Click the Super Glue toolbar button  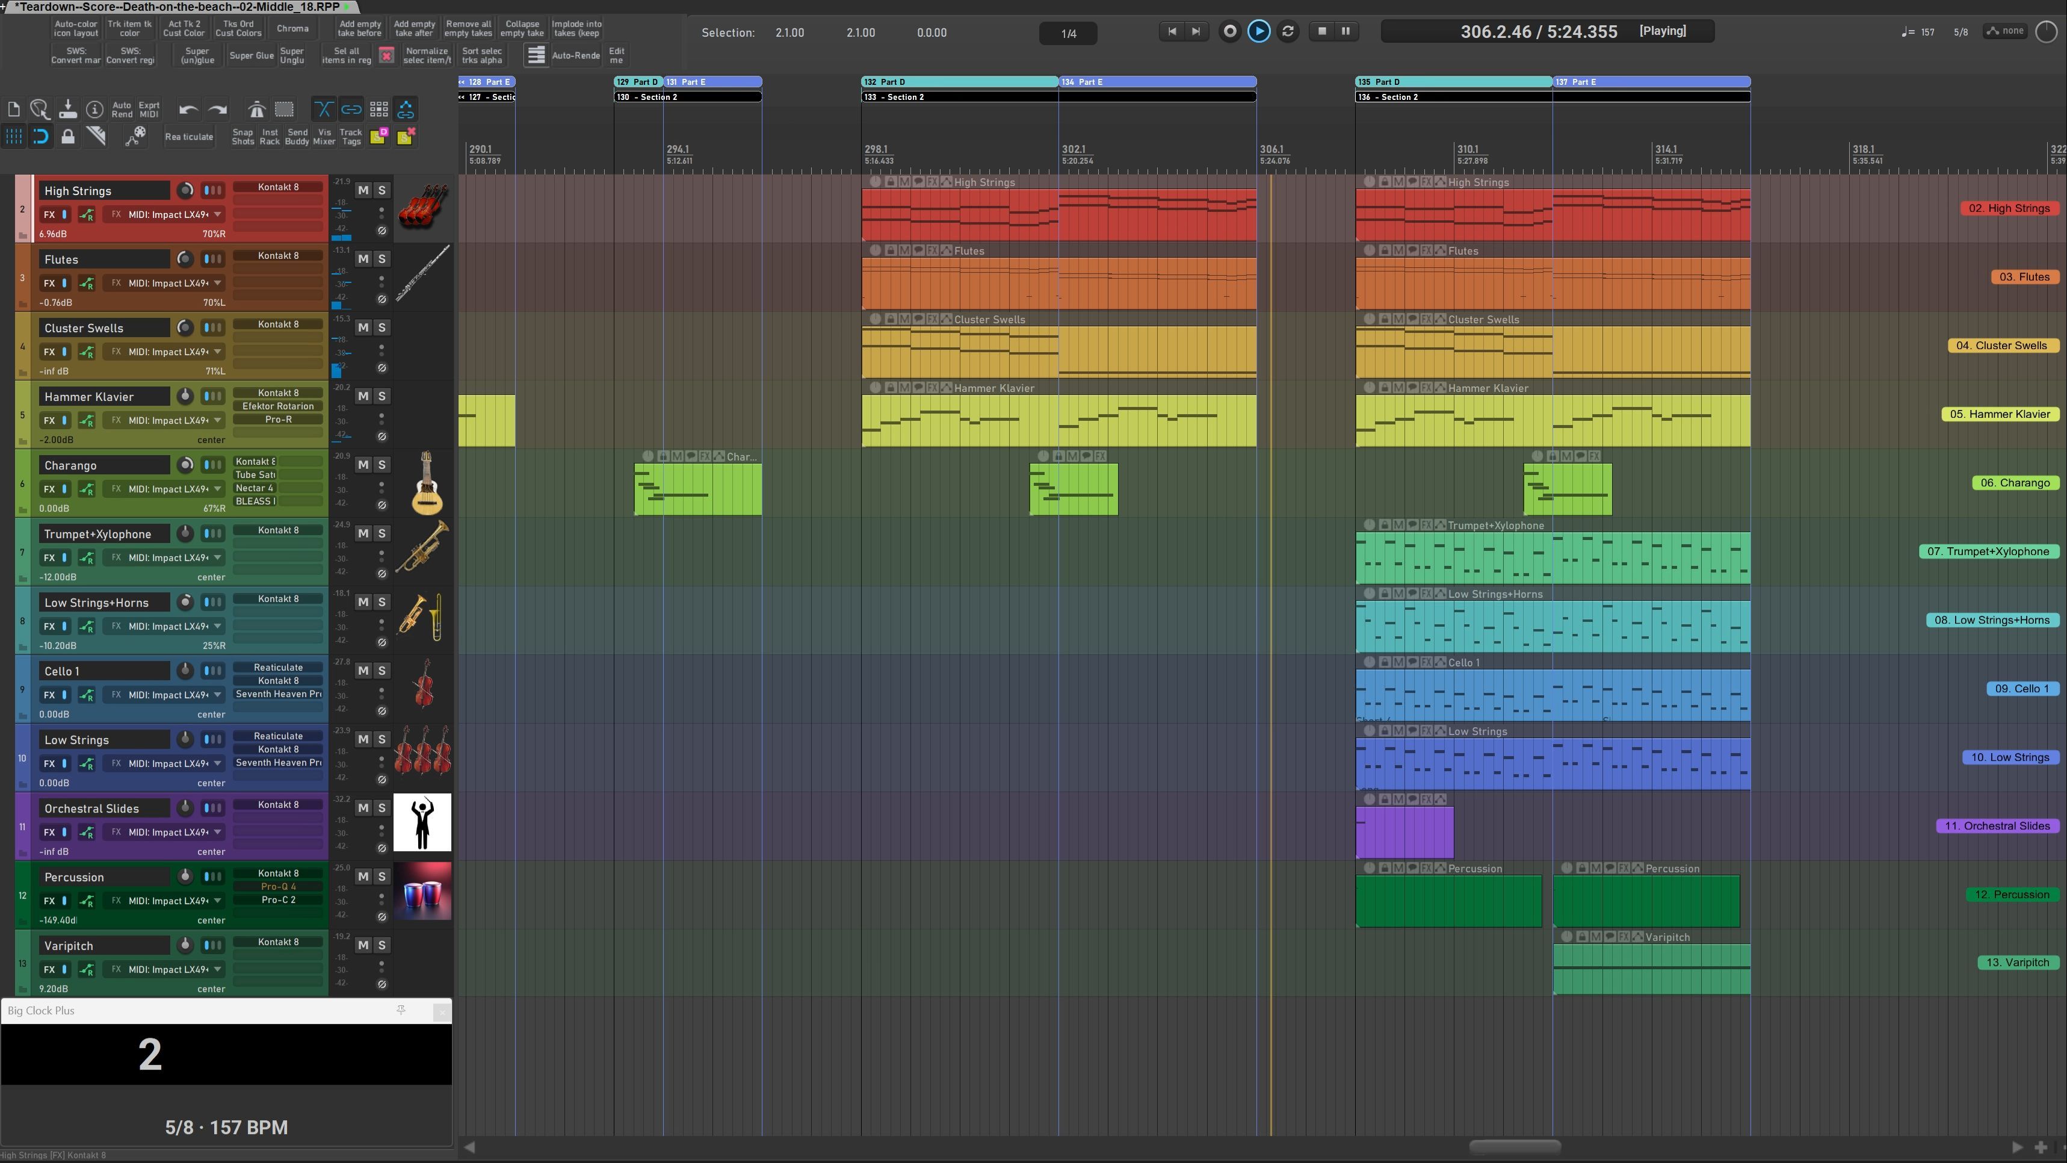tap(252, 55)
